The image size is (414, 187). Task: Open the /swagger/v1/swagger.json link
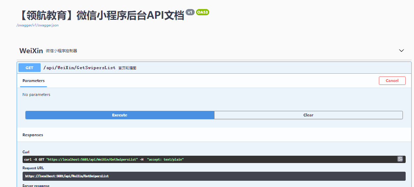pos(38,25)
